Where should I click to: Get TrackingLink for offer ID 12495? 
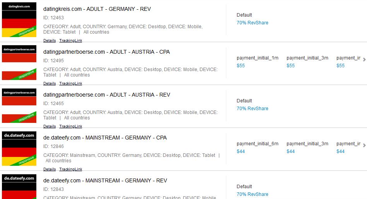pos(70,83)
